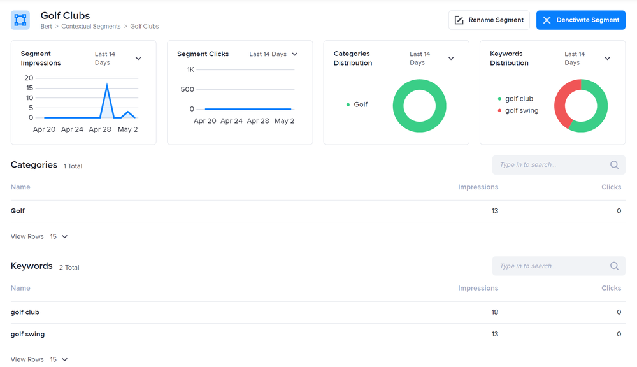This screenshot has height=367, width=637.
Task: Open Segment Clicks Last 14 Days dropdown
Action: pyautogui.click(x=294, y=54)
